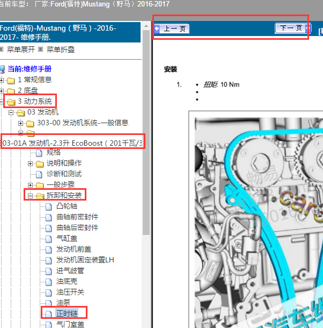Screen dimensions: 323x328
Task: Click page icon of 曲轴前密封件
Action: point(49,217)
